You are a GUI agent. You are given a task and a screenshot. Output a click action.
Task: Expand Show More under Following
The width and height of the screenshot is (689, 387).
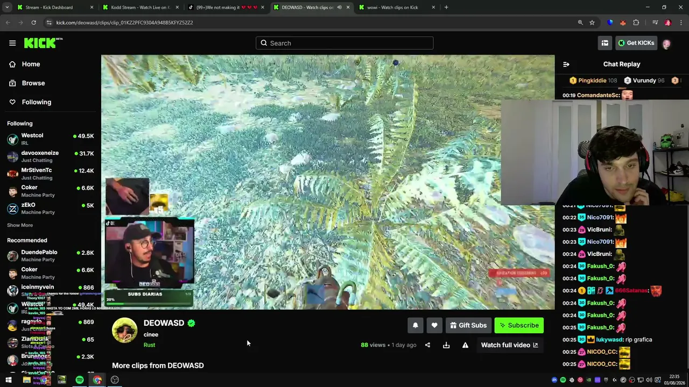(20, 225)
